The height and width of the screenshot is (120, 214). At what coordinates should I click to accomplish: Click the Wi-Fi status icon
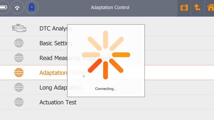[x=17, y=7]
